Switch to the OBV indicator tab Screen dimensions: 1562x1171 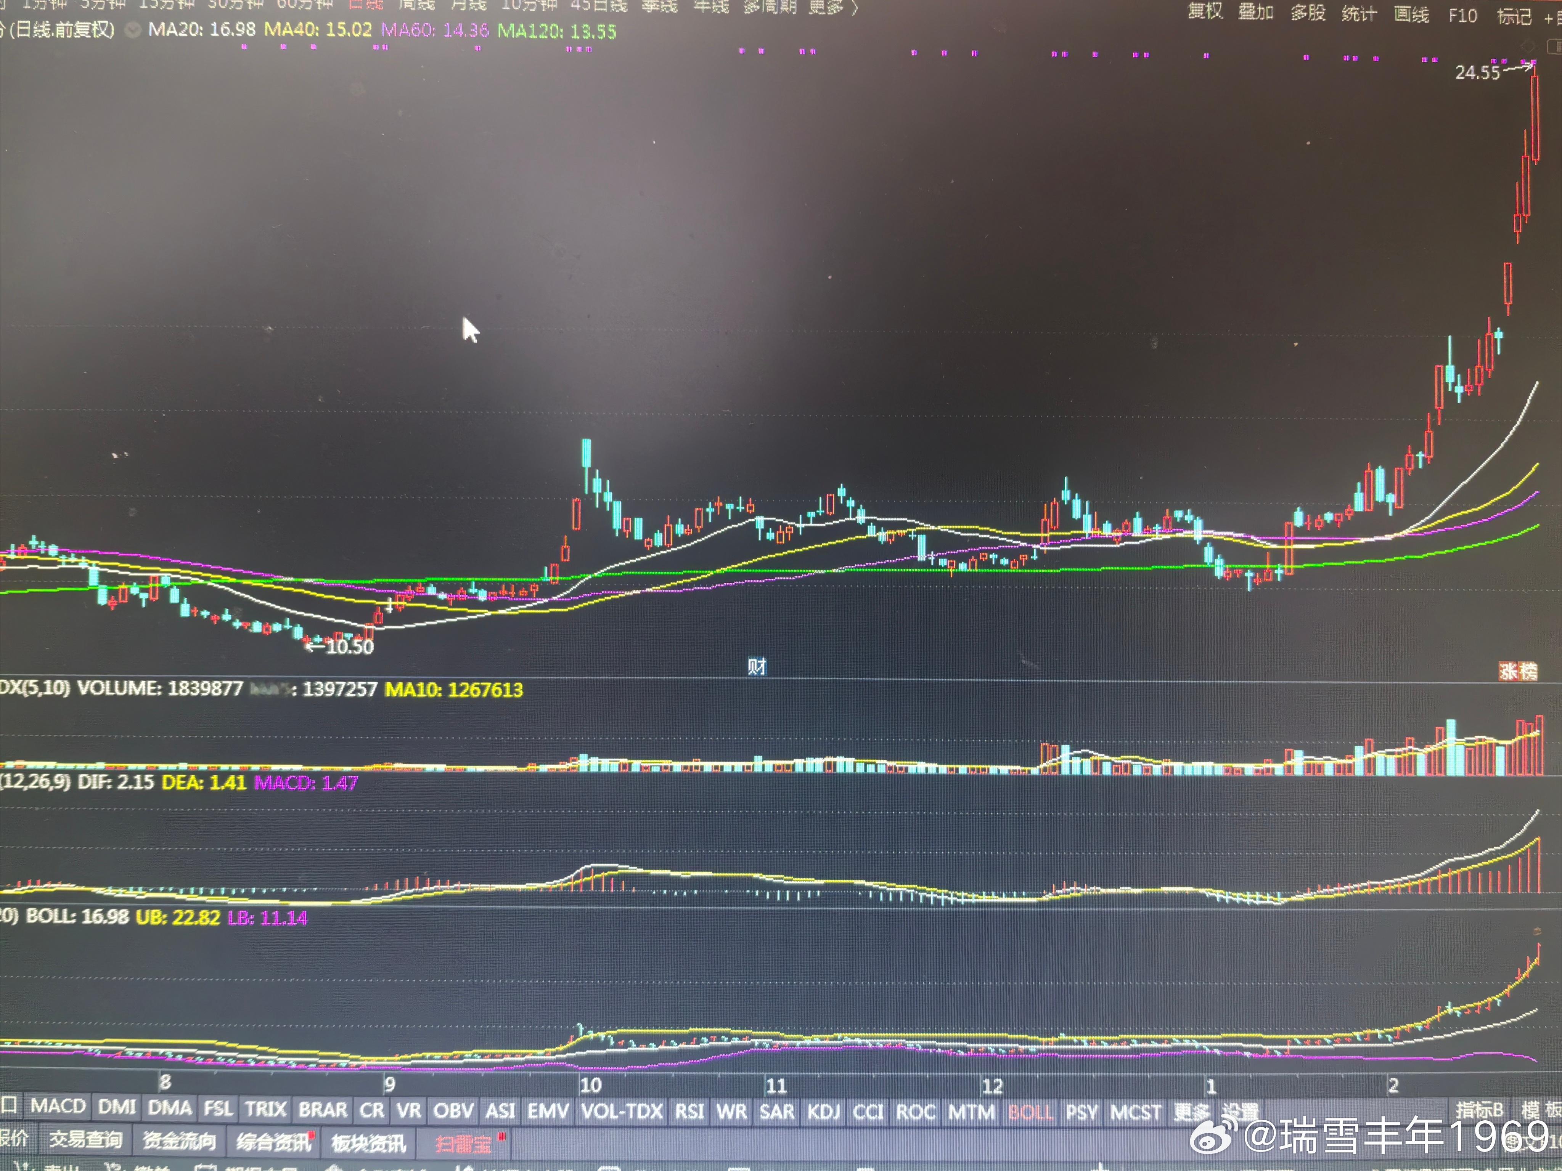(x=453, y=1111)
